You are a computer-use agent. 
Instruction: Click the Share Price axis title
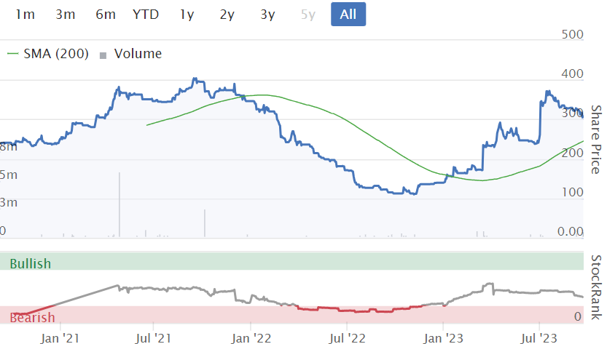tap(595, 140)
